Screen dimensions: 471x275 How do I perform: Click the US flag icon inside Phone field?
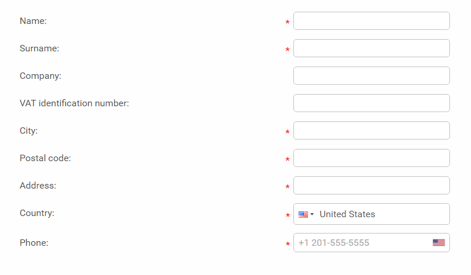pyautogui.click(x=438, y=242)
